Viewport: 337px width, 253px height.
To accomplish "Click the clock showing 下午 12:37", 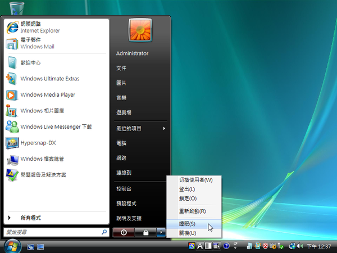I will pos(318,246).
